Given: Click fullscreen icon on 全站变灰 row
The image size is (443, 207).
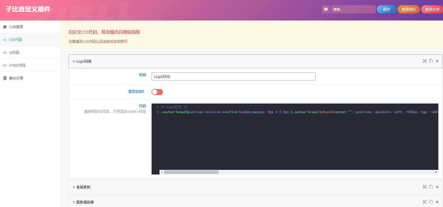Looking at the screenshot, I should pos(425,187).
